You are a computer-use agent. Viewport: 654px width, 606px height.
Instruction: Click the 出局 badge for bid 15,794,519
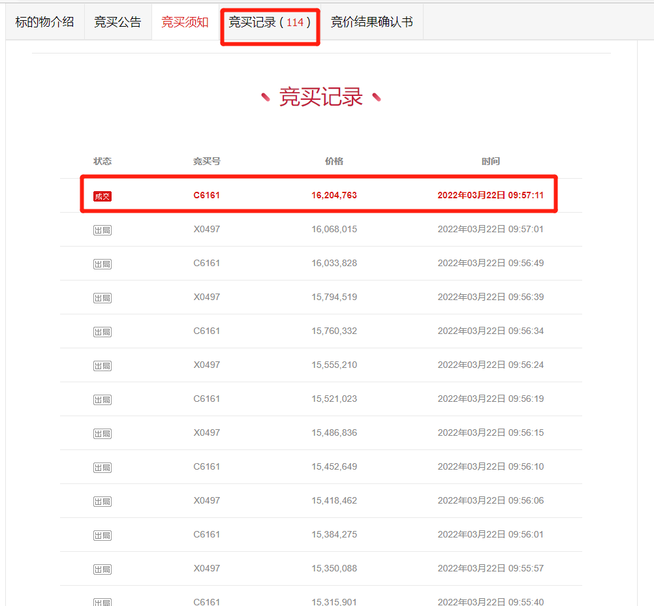pyautogui.click(x=102, y=297)
